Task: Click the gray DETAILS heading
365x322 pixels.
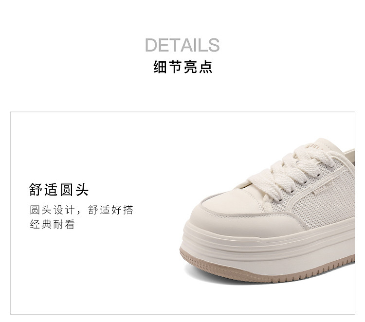Action: point(182,45)
